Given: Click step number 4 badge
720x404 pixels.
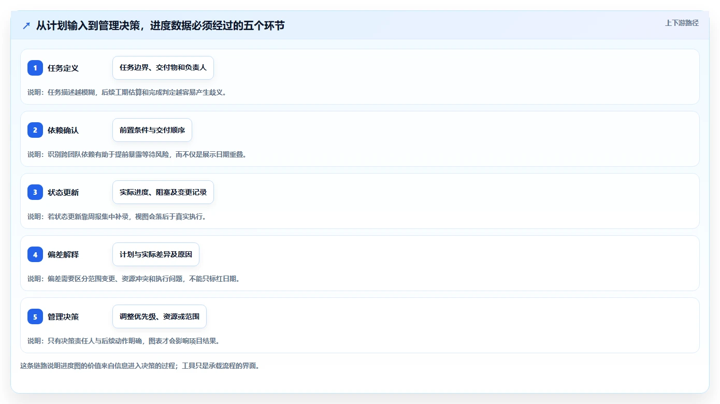Looking at the screenshot, I should [x=35, y=254].
